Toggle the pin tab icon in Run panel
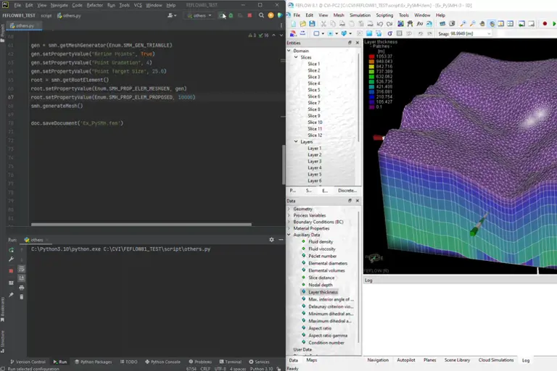 coord(11,295)
